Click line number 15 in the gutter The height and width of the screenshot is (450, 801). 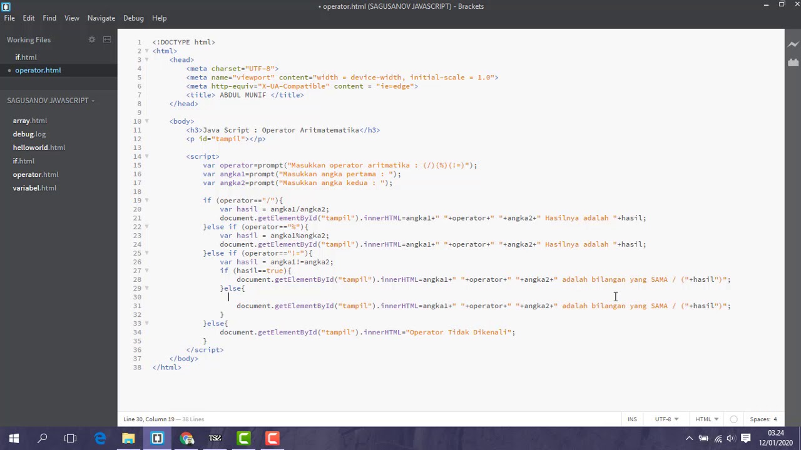[x=137, y=166]
